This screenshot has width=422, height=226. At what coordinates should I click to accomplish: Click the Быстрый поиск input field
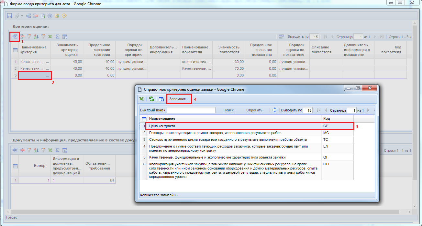pos(191,110)
